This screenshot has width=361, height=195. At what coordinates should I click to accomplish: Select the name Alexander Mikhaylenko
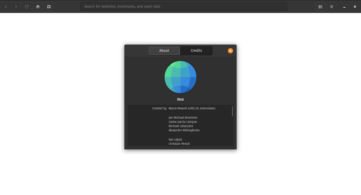tap(184, 130)
